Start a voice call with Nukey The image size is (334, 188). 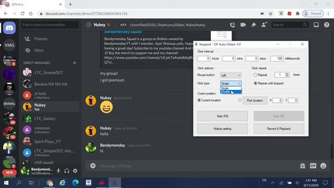(232, 25)
